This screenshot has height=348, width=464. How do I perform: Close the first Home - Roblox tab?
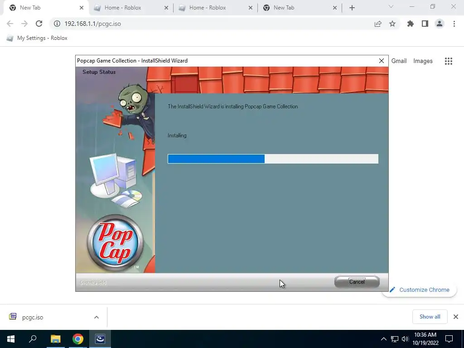coord(166,8)
